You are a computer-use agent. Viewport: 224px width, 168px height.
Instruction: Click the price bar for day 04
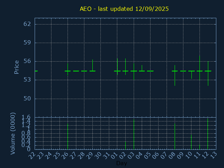(x=142, y=68)
